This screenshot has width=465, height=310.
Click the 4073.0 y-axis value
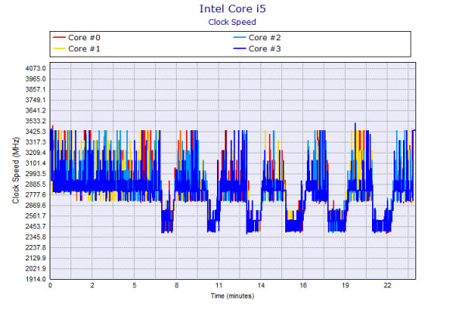point(36,68)
